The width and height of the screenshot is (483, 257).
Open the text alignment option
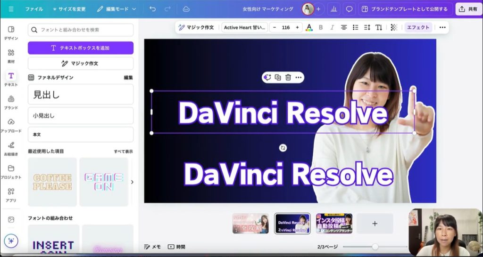pos(344,27)
